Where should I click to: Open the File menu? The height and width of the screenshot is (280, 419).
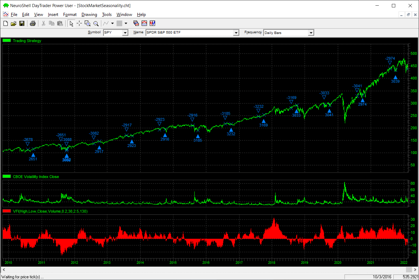[14, 15]
